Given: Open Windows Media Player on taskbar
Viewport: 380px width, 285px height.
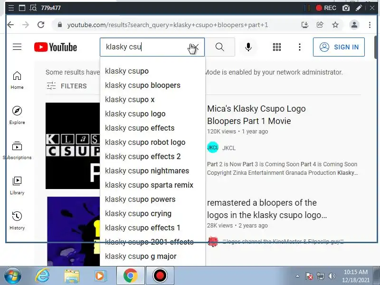Looking at the screenshot, I should click(x=100, y=276).
